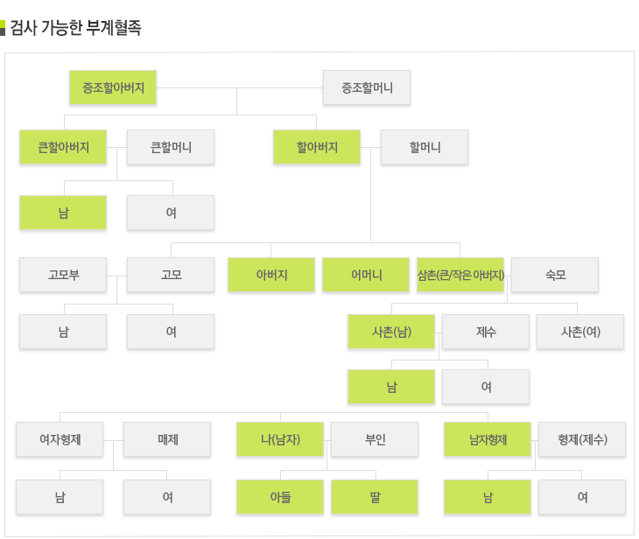Viewport: 639px width, 539px height.
Task: Select the 어머니 box
Action: 367,275
